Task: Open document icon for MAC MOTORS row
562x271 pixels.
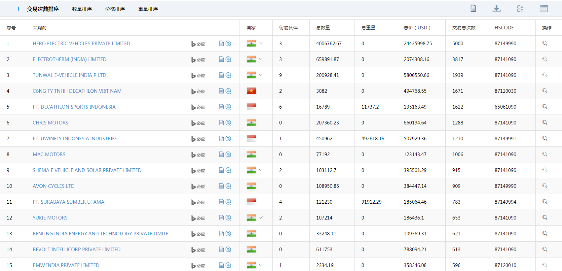Action: click(x=221, y=154)
